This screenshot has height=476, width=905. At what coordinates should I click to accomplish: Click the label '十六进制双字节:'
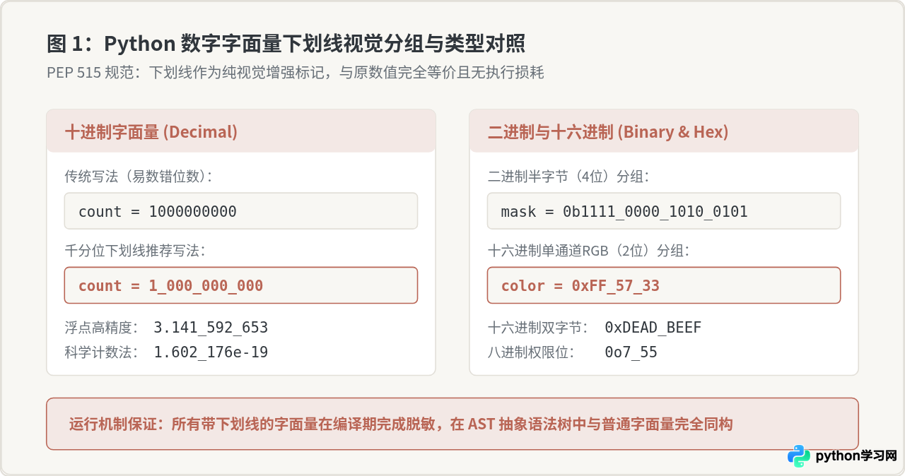pyautogui.click(x=538, y=328)
